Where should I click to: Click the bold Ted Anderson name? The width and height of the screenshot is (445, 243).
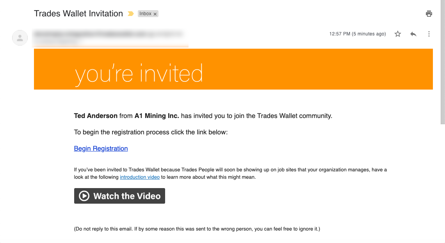coord(96,116)
